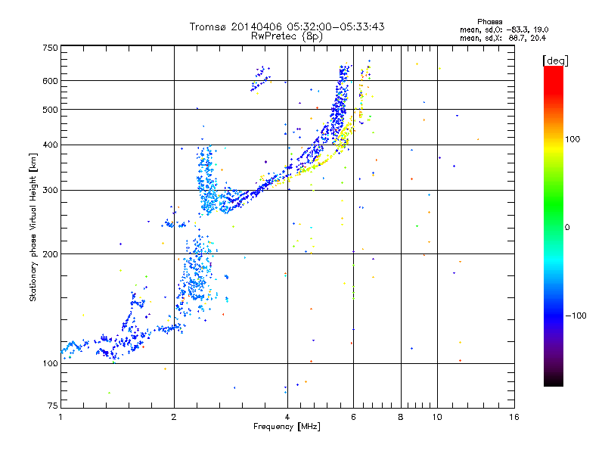Click the y-axis tick label '300'
Screen dimensions: 605x454
(50, 191)
